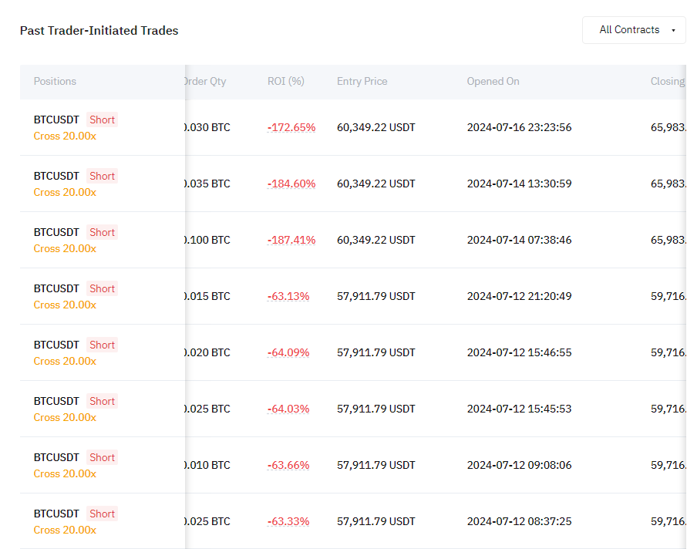Screen dimensions: 687x549
Task: Click the 2024-07-12 08:37:25 opened date
Action: pyautogui.click(x=519, y=521)
